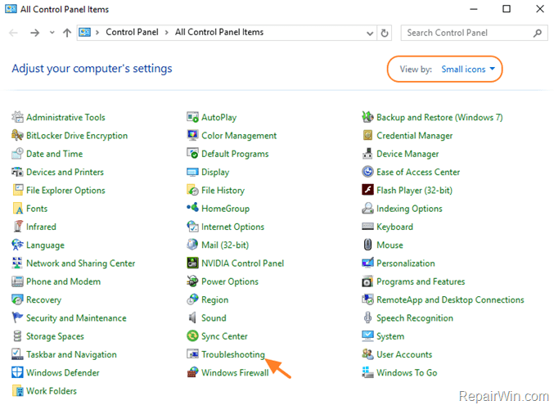This screenshot has width=554, height=405.
Task: Open the System link
Action: click(x=390, y=336)
